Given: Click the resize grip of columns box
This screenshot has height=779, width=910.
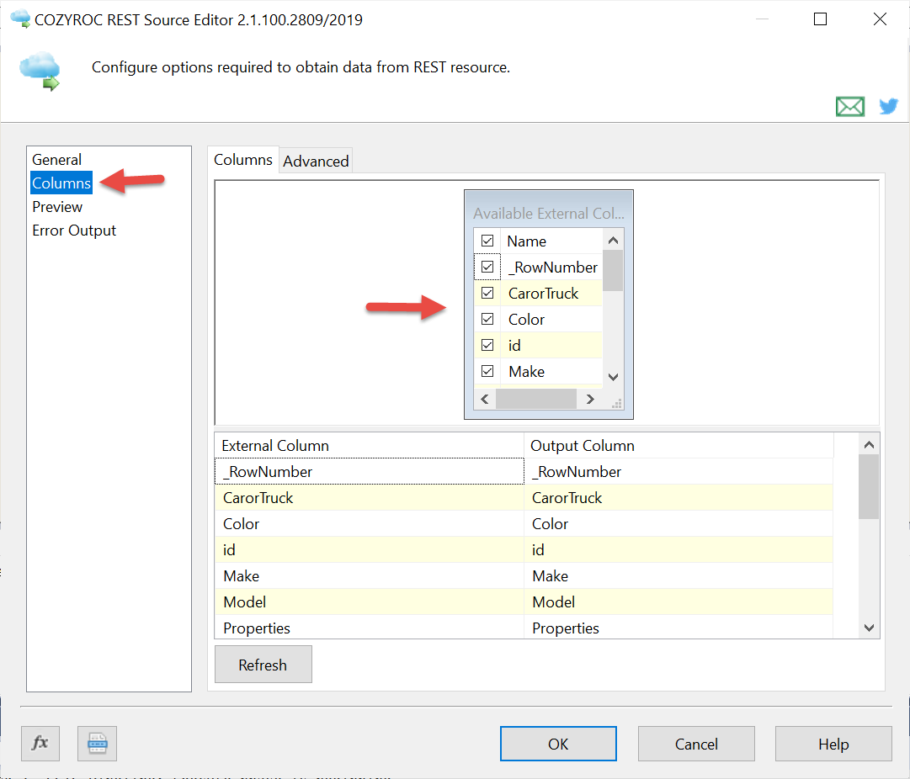Looking at the screenshot, I should [x=617, y=403].
